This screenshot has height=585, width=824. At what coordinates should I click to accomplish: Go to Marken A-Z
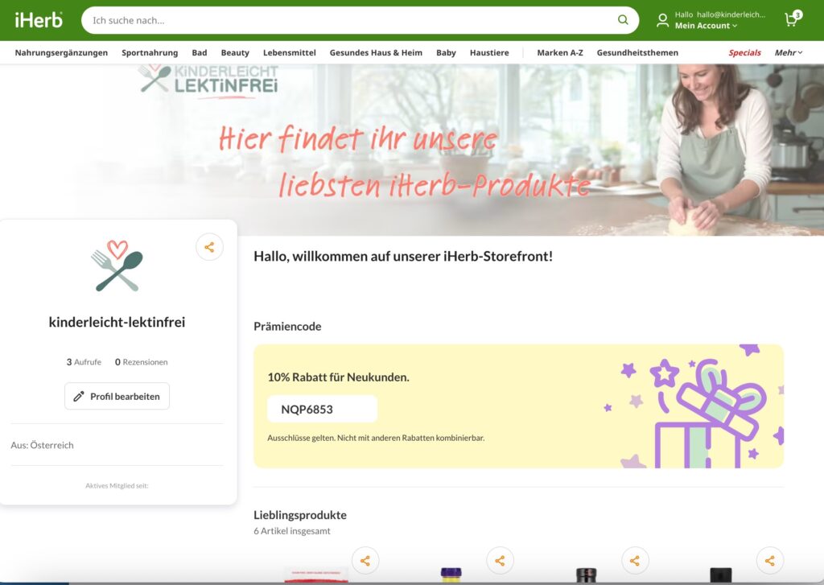tap(560, 52)
